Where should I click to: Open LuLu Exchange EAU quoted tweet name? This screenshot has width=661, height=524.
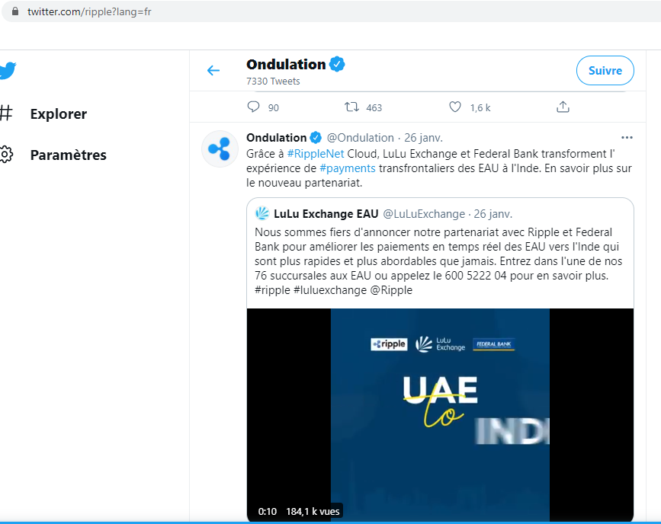point(326,214)
